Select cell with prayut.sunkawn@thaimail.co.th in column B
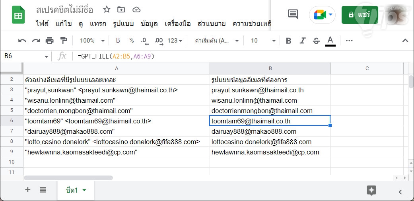This screenshot has width=414, height=201. (x=270, y=90)
